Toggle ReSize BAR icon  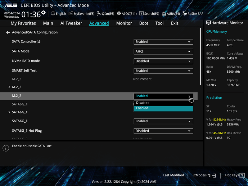[185, 13]
